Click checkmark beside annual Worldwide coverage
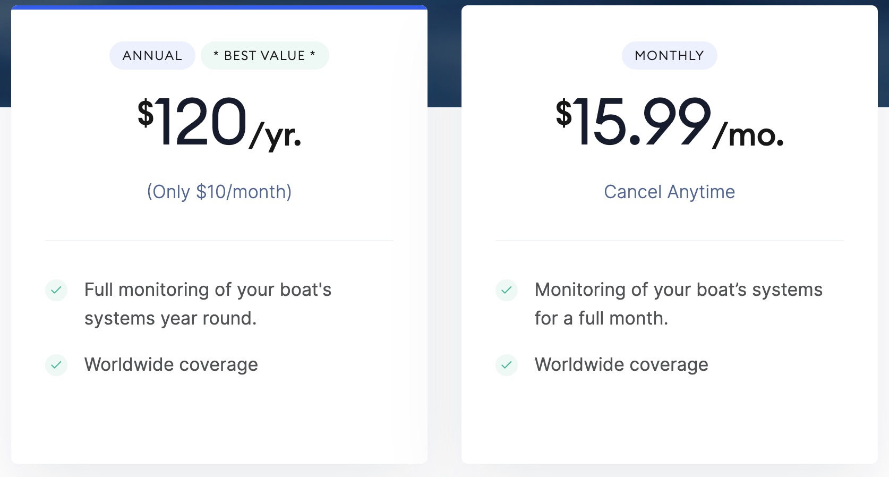Image resolution: width=889 pixels, height=477 pixels. [x=56, y=365]
